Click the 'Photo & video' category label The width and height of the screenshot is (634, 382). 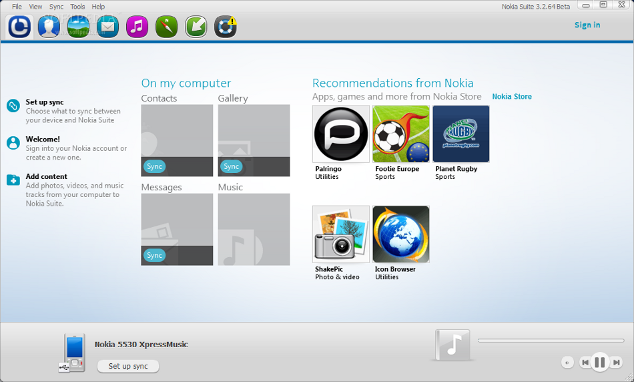(337, 277)
